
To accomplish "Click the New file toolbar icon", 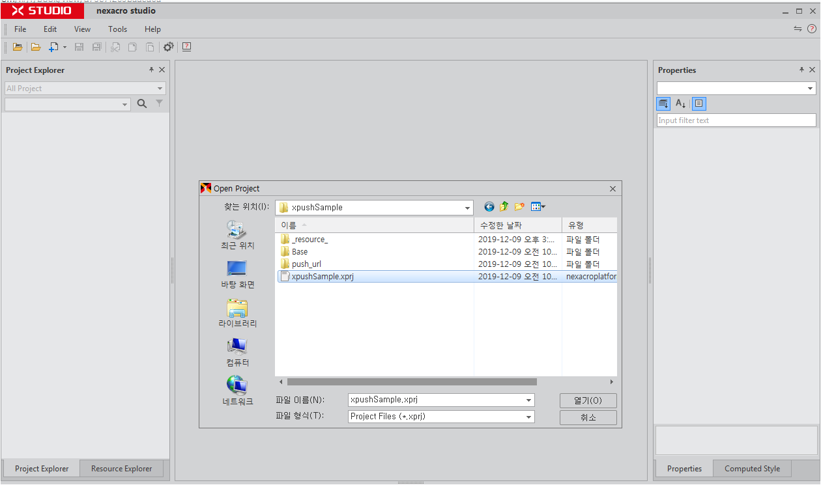I will [x=54, y=47].
